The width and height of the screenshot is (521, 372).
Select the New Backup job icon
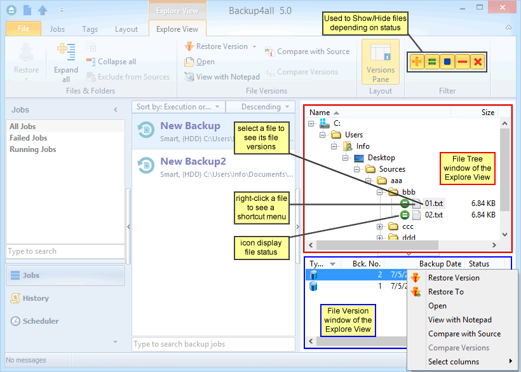[x=146, y=130]
